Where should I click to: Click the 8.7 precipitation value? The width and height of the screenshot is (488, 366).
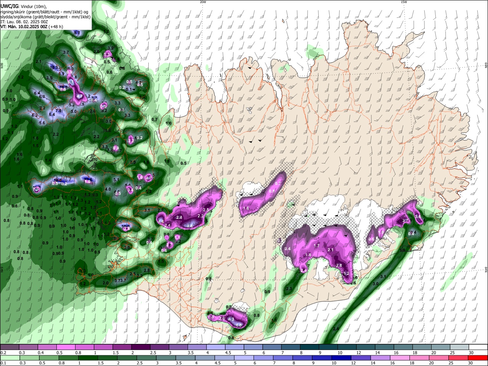point(77,33)
